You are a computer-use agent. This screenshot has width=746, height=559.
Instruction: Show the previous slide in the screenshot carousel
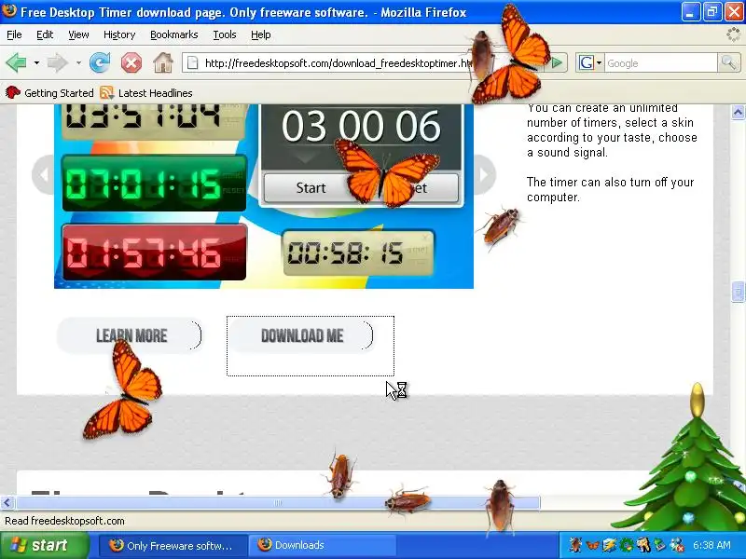pos(43,175)
